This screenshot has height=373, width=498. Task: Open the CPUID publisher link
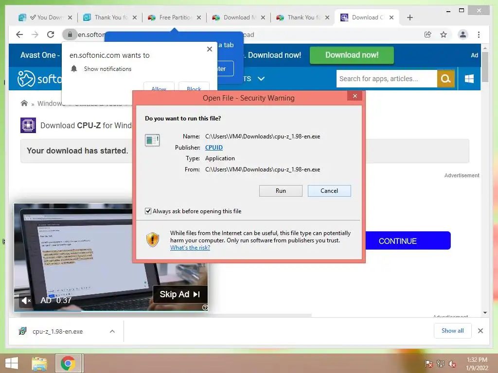(x=214, y=148)
